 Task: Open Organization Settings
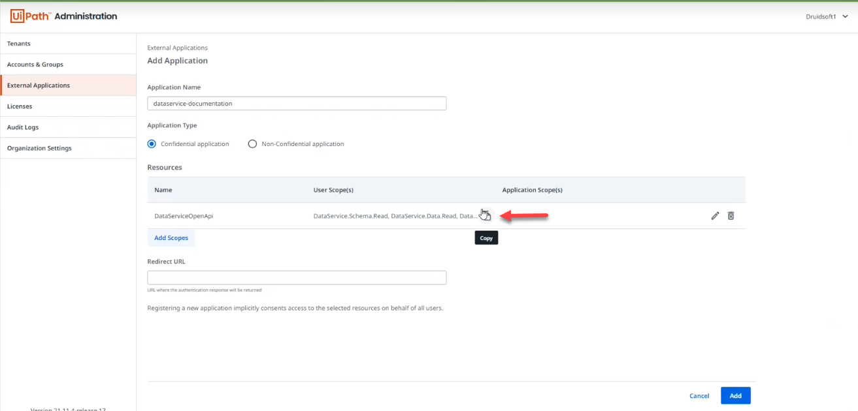(68, 148)
